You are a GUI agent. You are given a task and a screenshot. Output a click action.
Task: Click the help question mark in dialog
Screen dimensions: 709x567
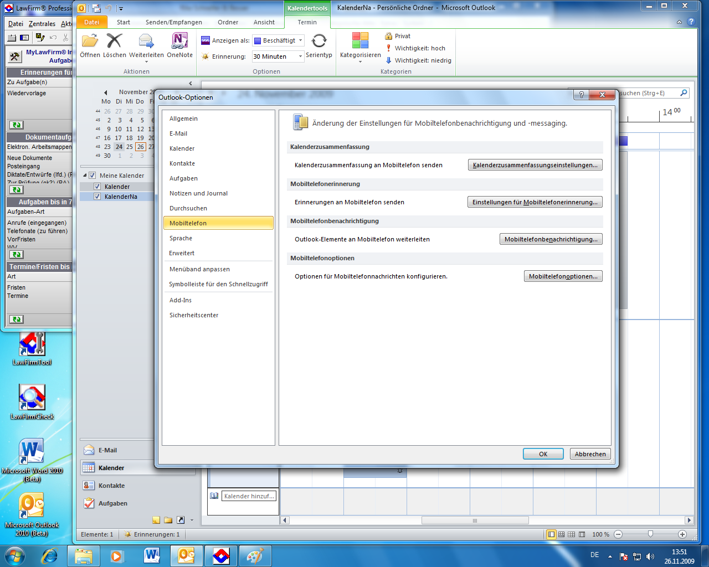point(581,95)
